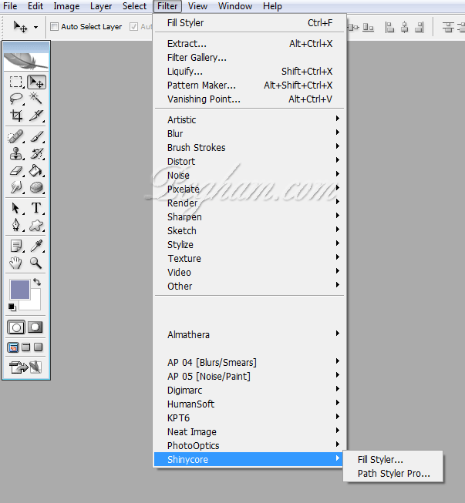
Task: Switch to Quick Mask Mode
Action: tap(35, 327)
